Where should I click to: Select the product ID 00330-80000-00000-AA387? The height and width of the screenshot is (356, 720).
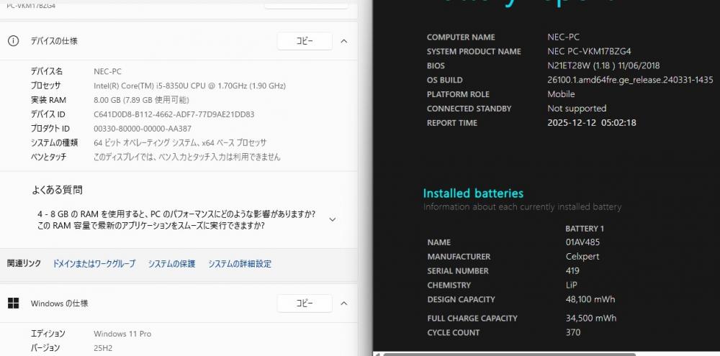(143, 129)
